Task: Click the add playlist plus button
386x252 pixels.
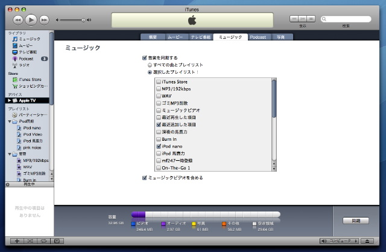Action: click(x=17, y=241)
